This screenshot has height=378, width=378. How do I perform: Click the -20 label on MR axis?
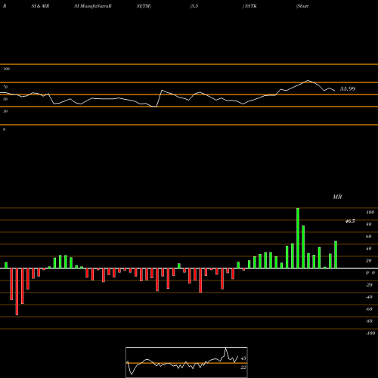tap(369, 285)
